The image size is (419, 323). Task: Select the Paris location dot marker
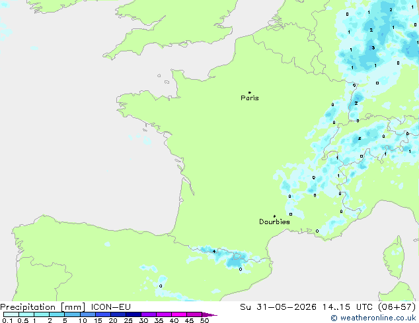[250, 92]
